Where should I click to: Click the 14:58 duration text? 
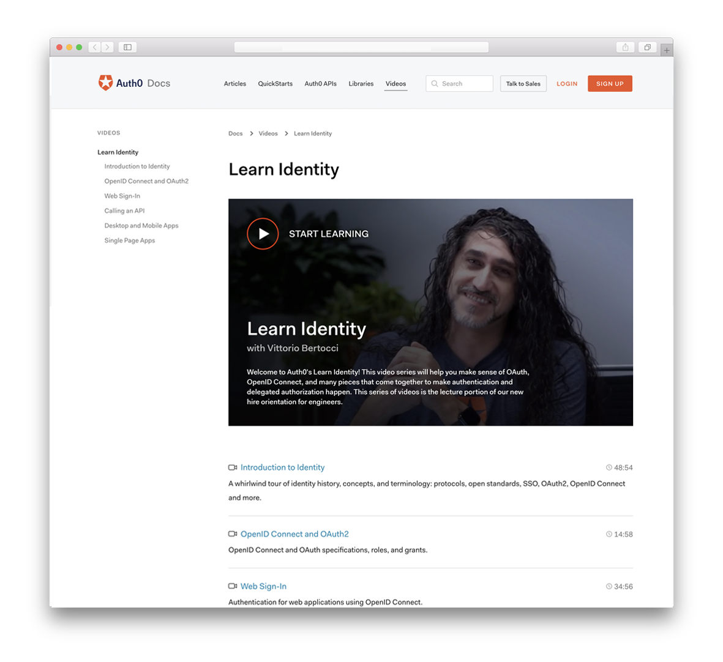coord(623,534)
